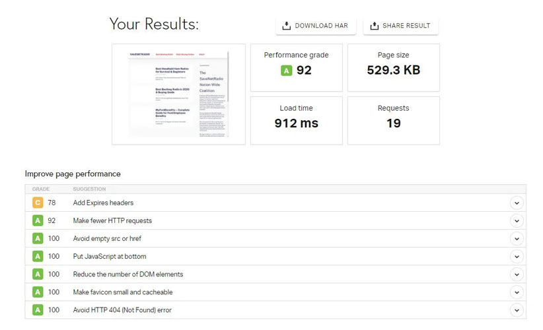
Task: Click the A badge for Avoid HTTP 404 error
Action: coord(38,310)
